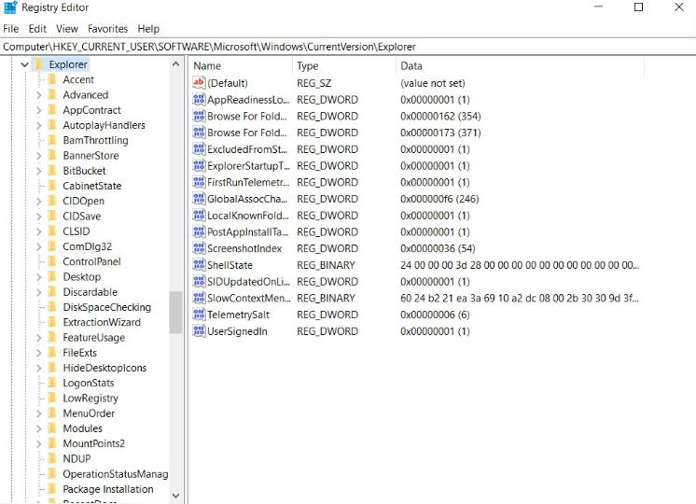
Task: Sort values by Name column header
Action: pos(242,65)
